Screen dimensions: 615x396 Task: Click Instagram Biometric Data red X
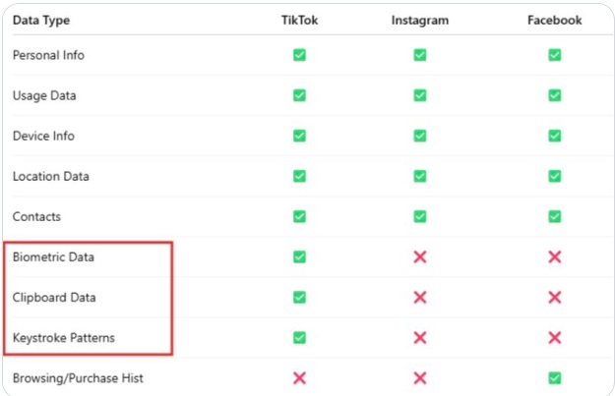click(419, 256)
